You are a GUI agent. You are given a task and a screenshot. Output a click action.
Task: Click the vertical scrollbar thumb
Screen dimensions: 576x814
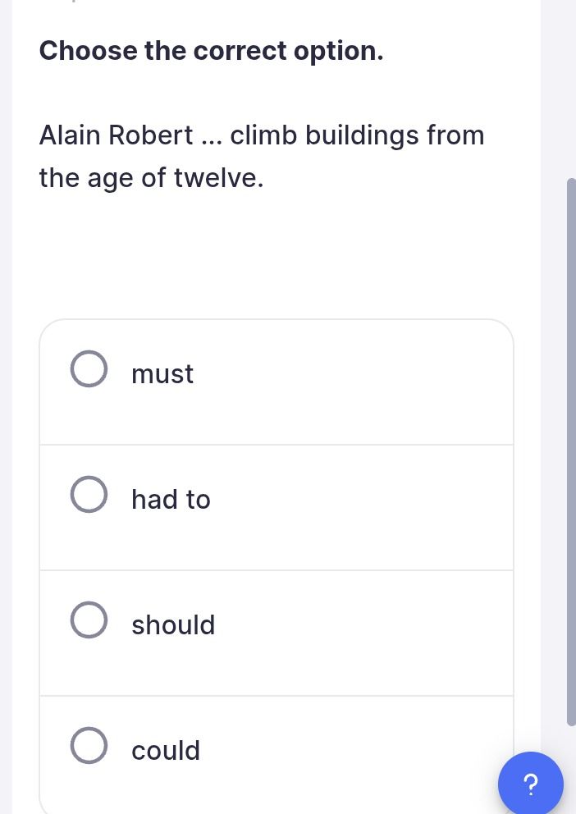pos(571,451)
